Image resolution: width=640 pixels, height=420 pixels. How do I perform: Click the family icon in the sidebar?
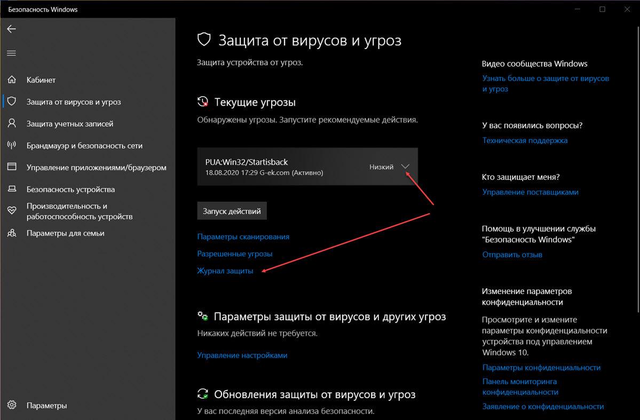click(12, 233)
